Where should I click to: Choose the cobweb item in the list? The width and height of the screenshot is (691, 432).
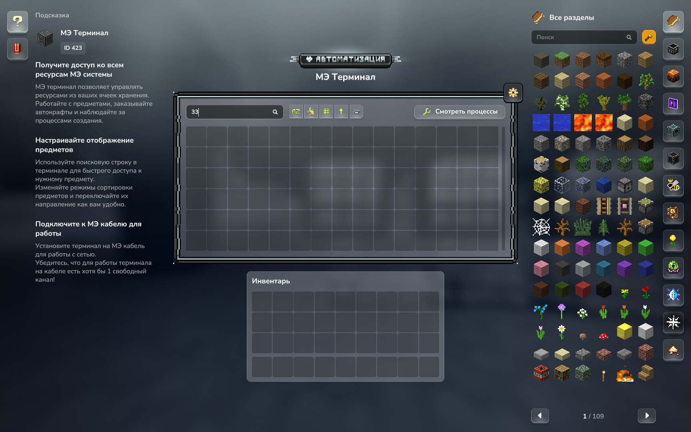point(541,227)
